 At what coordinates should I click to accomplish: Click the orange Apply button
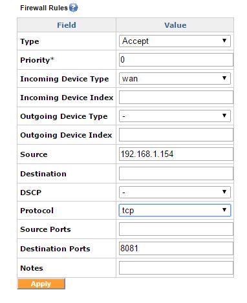[x=41, y=284]
